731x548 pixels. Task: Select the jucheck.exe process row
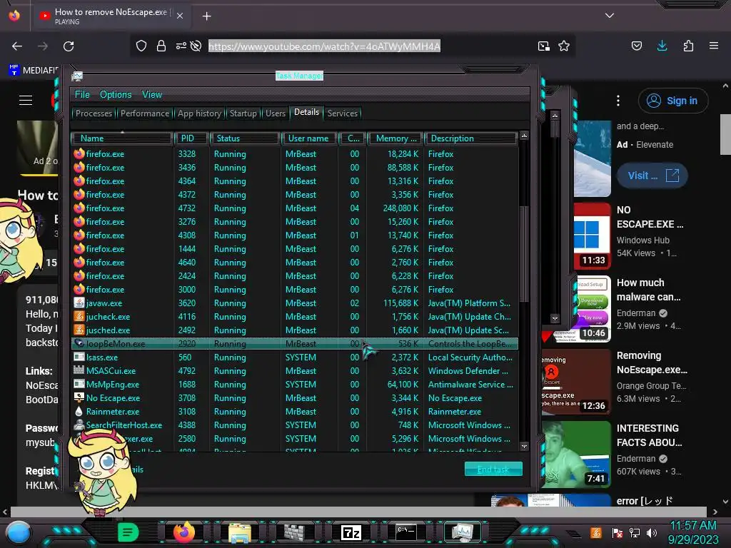[295, 316]
